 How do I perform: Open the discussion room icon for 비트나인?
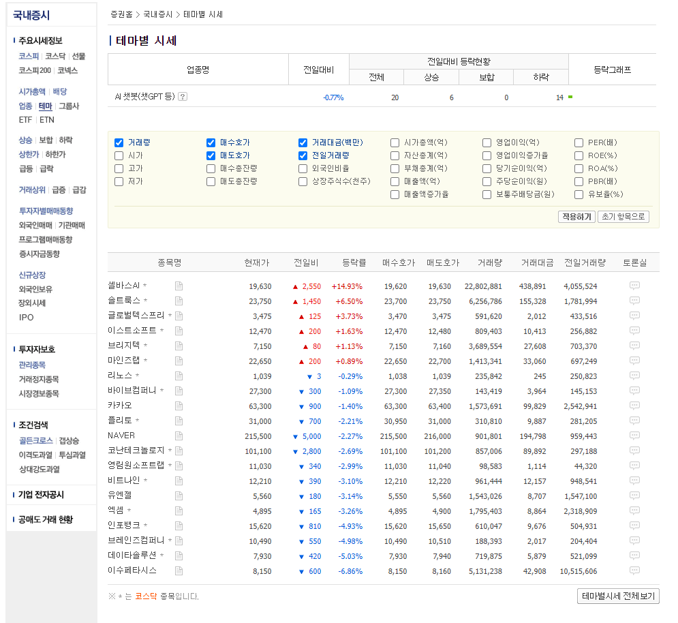634,481
